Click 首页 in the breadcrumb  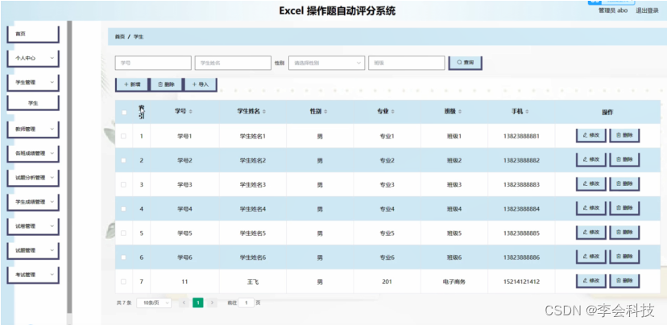(x=120, y=37)
